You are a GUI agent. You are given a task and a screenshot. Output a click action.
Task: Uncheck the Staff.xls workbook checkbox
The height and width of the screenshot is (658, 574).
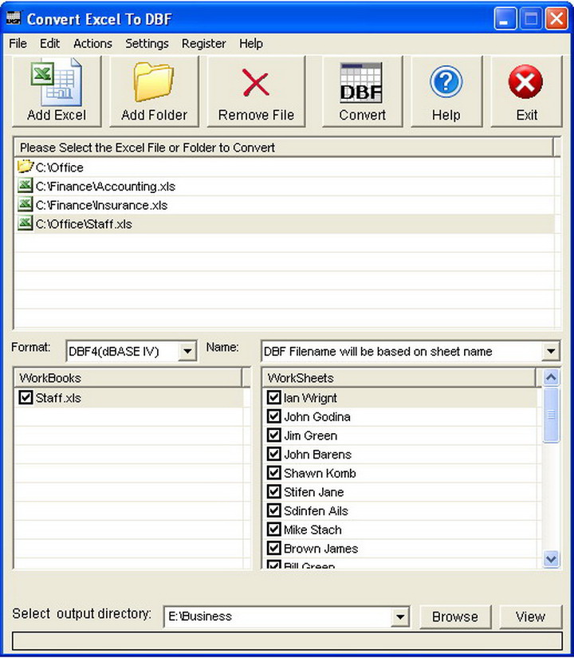point(26,397)
